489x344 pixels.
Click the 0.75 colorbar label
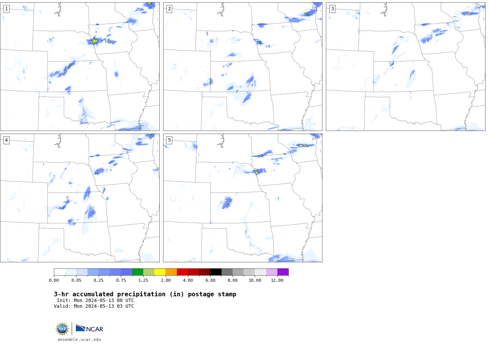click(x=121, y=280)
